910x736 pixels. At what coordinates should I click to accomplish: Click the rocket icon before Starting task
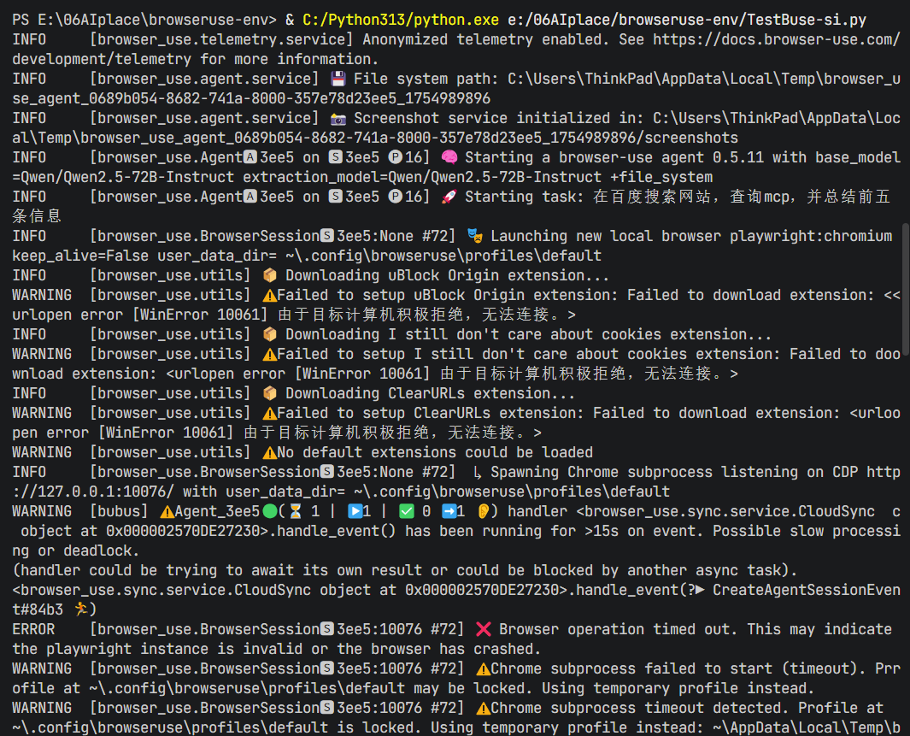click(x=449, y=197)
